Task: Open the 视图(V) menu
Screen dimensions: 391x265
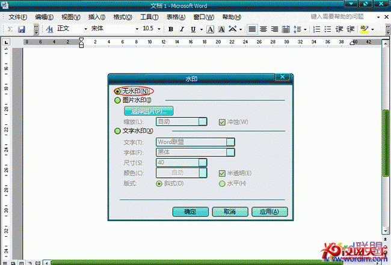Action: tap(71, 17)
